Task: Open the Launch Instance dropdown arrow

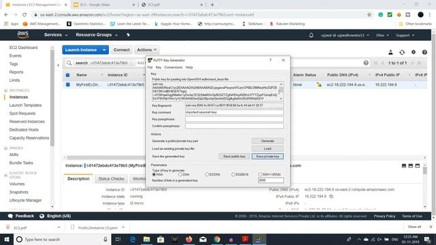Action: coord(104,50)
